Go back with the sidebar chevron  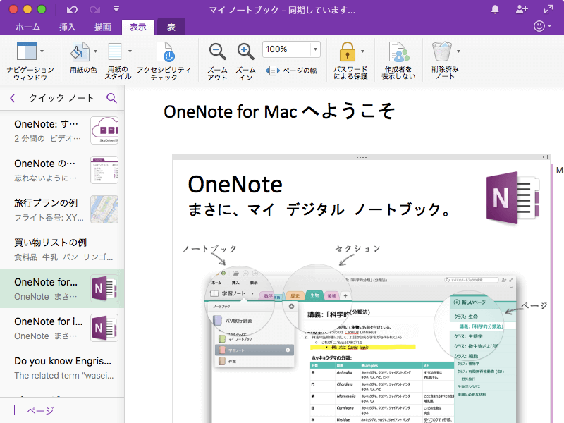(x=13, y=98)
